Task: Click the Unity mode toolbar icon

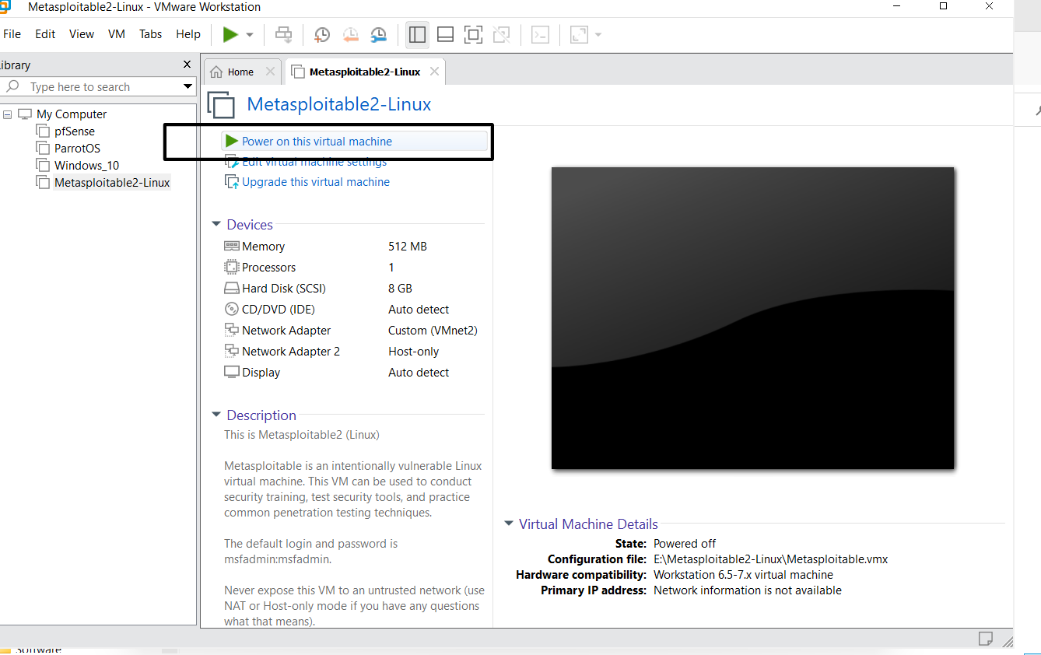Action: [502, 34]
